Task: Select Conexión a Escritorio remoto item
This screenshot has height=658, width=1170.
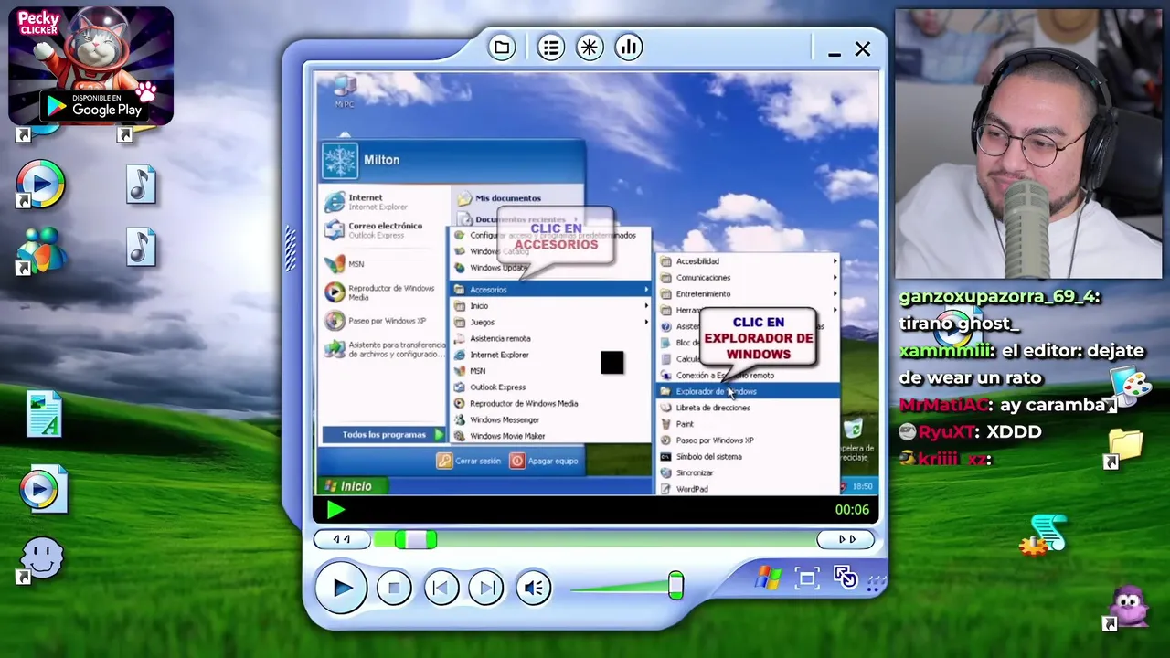Action: point(748,376)
